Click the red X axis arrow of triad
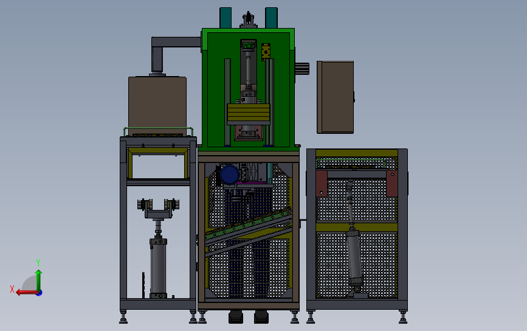This screenshot has height=331, width=527. [x=26, y=292]
